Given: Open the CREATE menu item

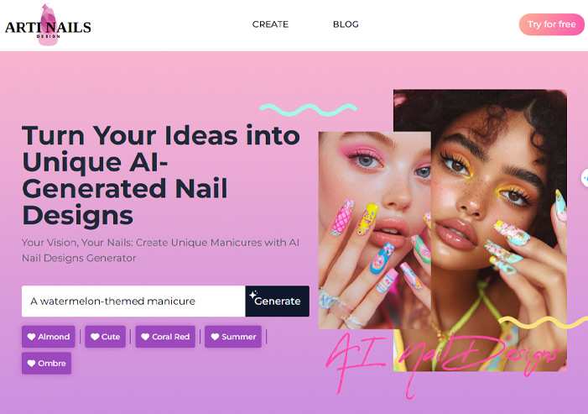Looking at the screenshot, I should click(x=270, y=24).
